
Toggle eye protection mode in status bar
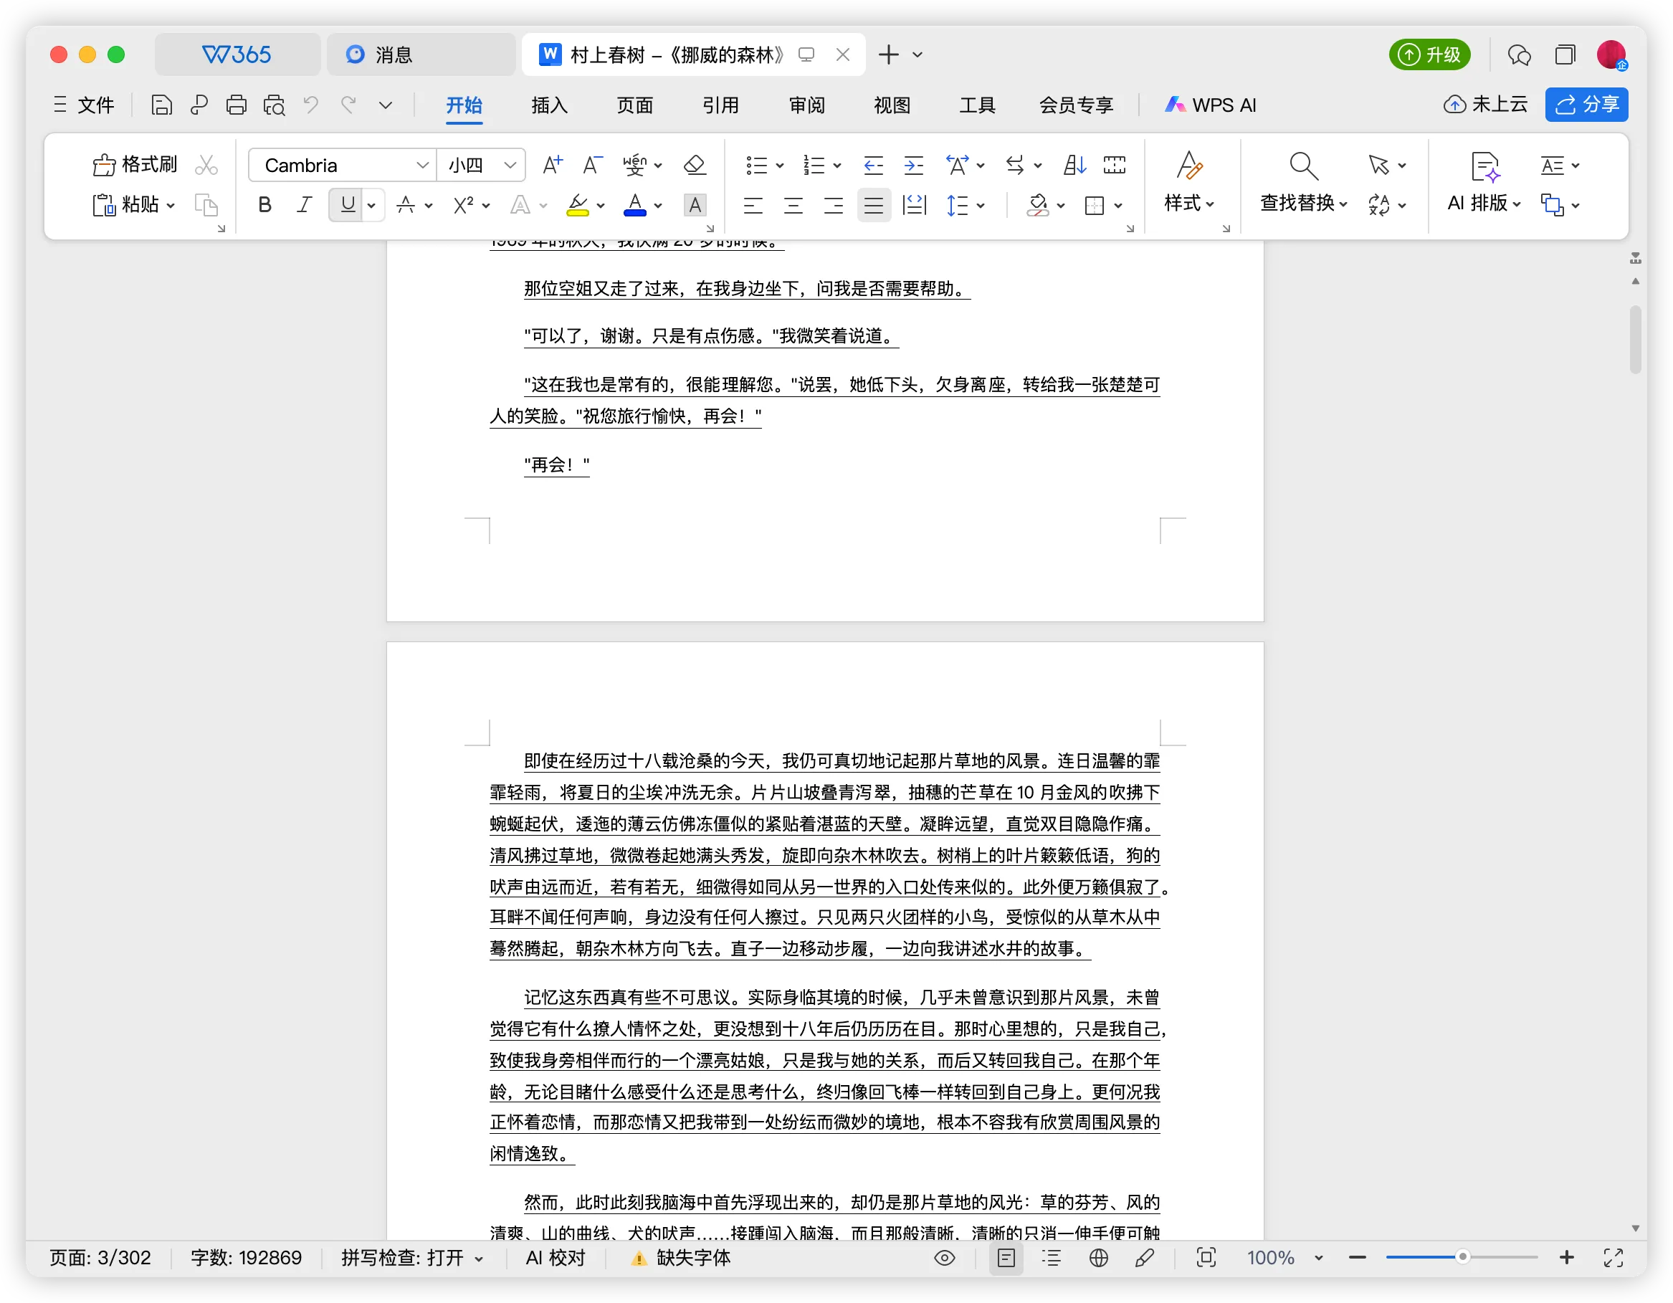click(x=944, y=1258)
